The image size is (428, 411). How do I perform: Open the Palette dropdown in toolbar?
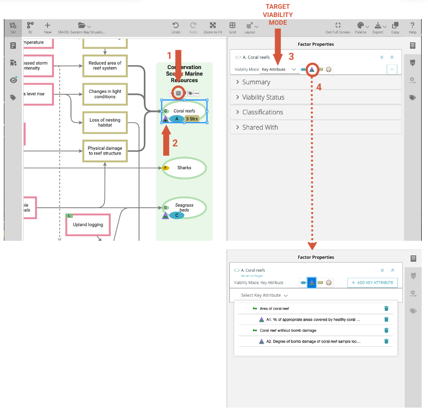(360, 26)
